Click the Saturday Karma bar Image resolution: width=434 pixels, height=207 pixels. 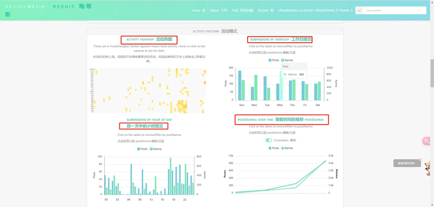tap(319, 91)
